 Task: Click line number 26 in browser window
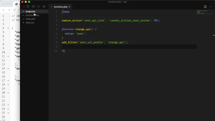point(3,117)
